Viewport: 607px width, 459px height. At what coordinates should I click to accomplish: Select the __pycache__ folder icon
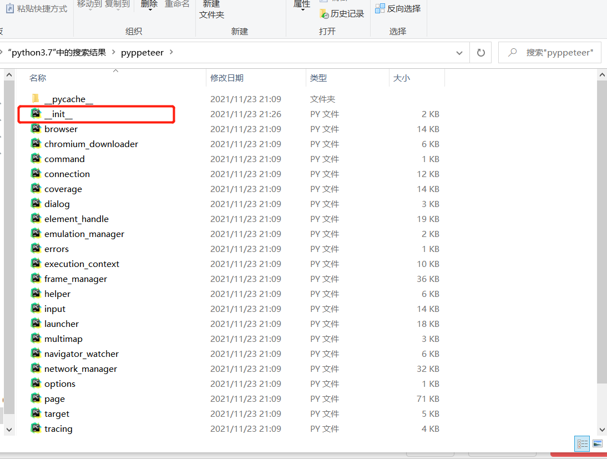point(36,99)
